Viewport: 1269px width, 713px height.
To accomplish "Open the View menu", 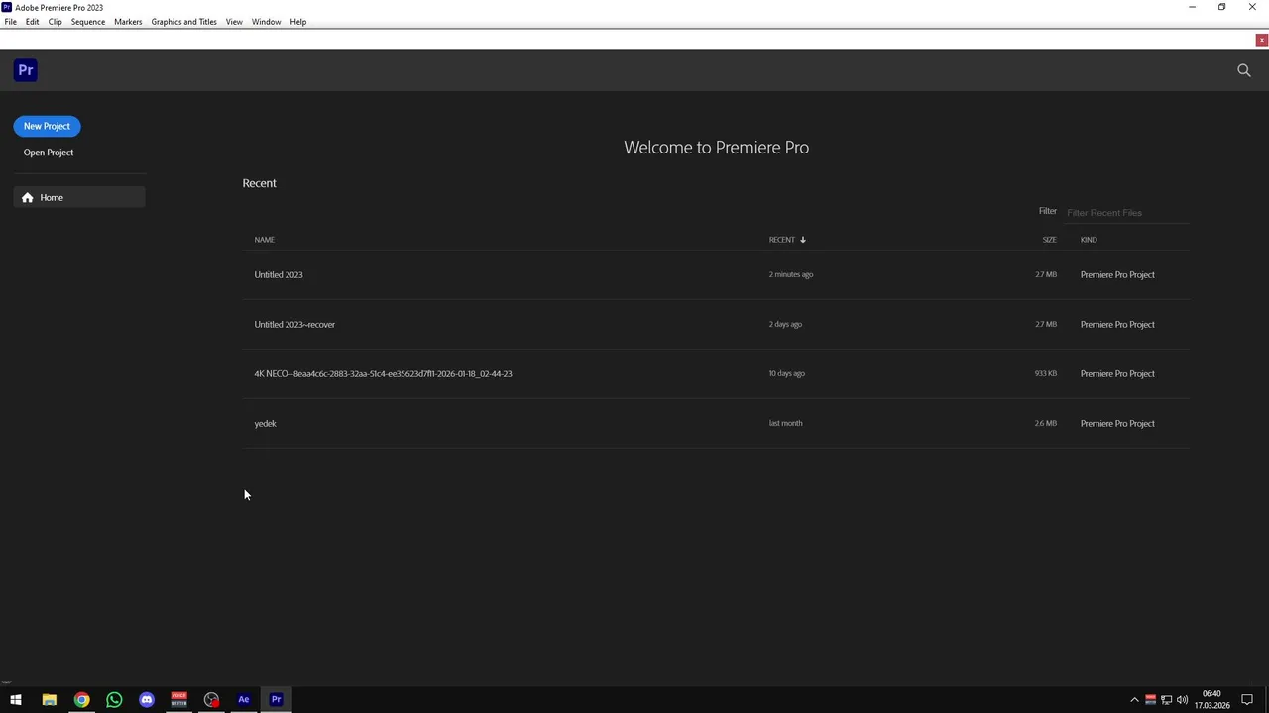I will [234, 22].
